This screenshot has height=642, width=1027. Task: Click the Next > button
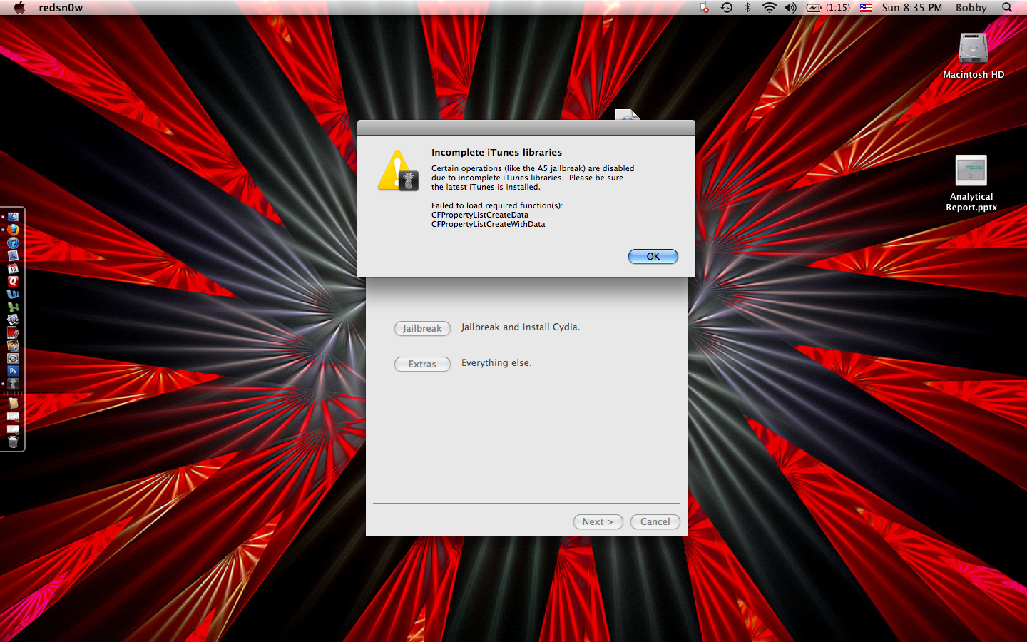(x=598, y=521)
